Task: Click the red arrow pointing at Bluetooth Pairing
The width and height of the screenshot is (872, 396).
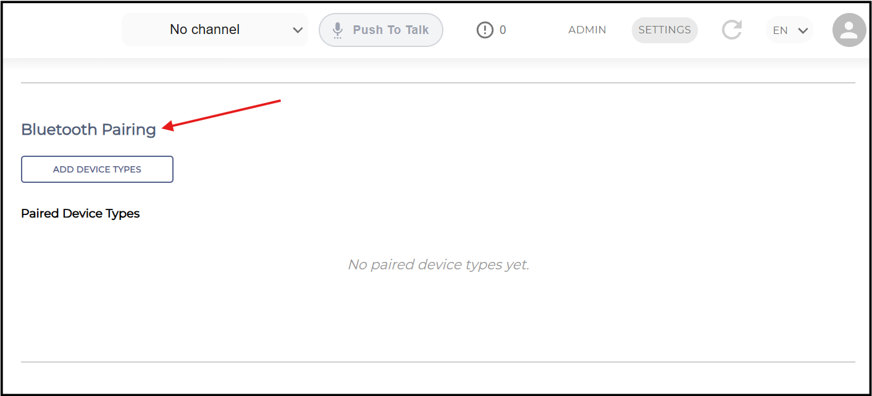Action: pyautogui.click(x=222, y=114)
